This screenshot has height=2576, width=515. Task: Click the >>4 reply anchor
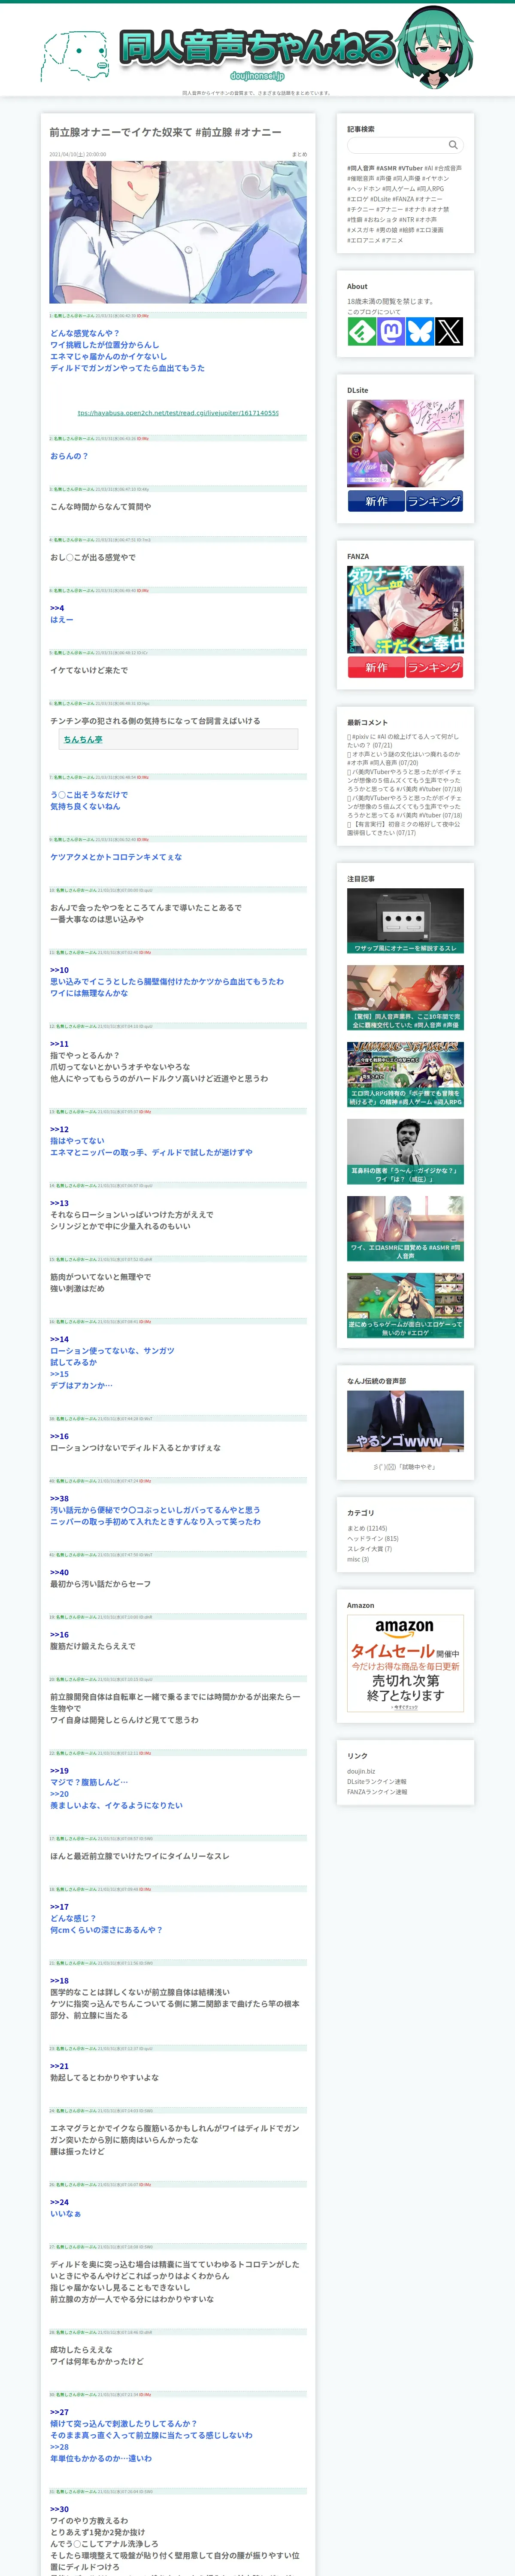[57, 608]
